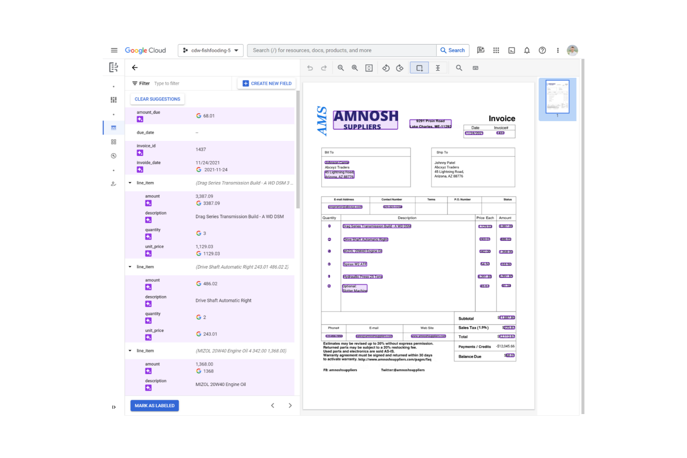The image size is (687, 458).
Task: Undo the last labeling action
Action: 310,68
